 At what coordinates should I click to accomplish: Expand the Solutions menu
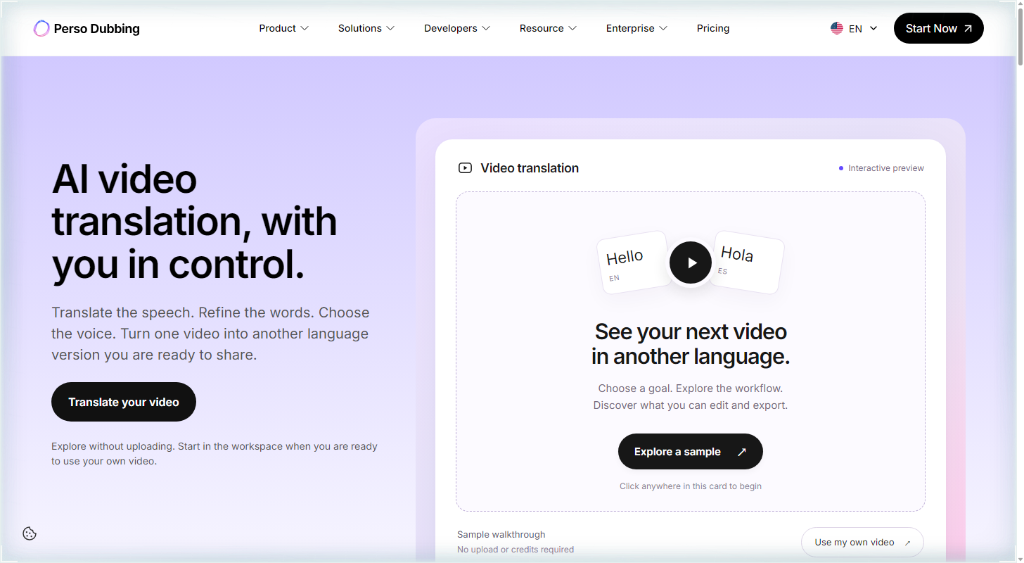pyautogui.click(x=366, y=28)
